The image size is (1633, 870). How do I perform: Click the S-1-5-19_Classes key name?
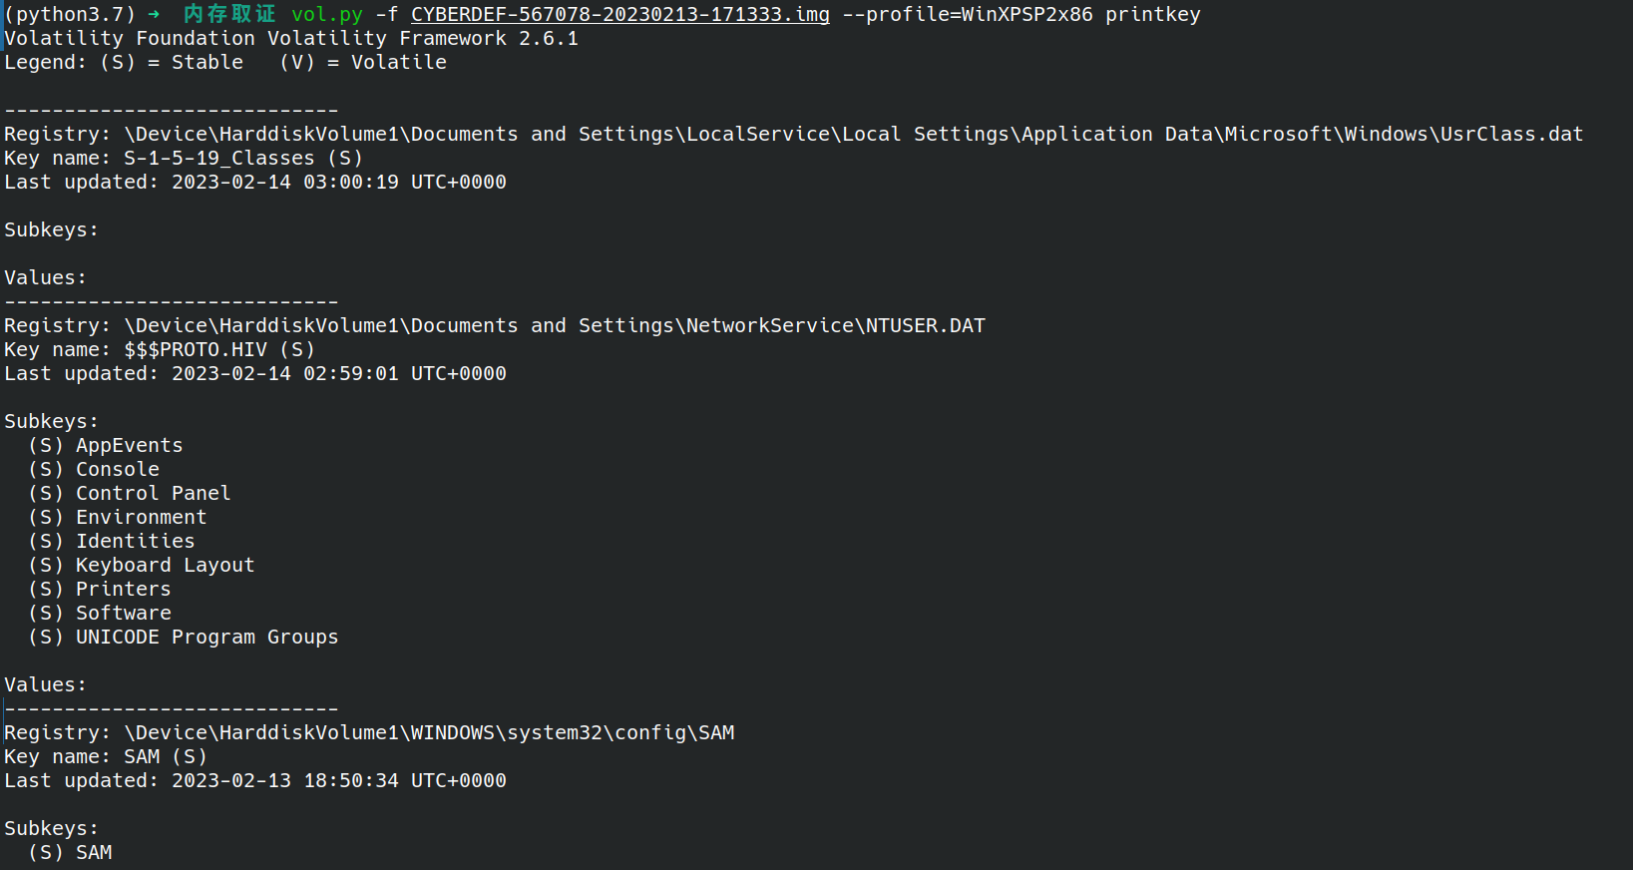[x=219, y=159]
